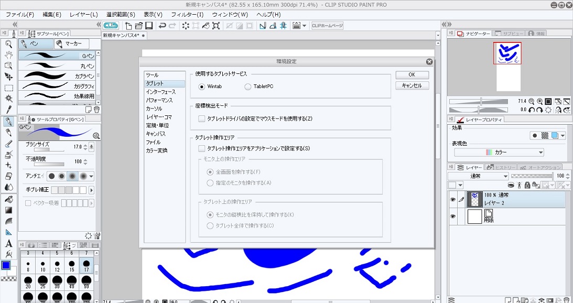
Task: Click the Scale/transform icon in command bar
Action: [216, 26]
